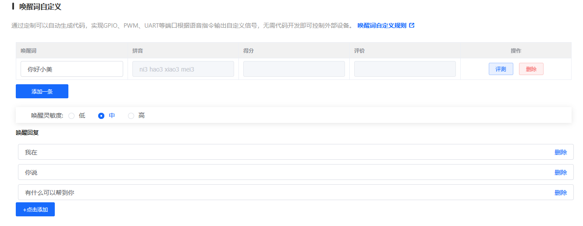Delete the 有什么可以帮到你 reply
Screen dimensions: 583x226
560,193
